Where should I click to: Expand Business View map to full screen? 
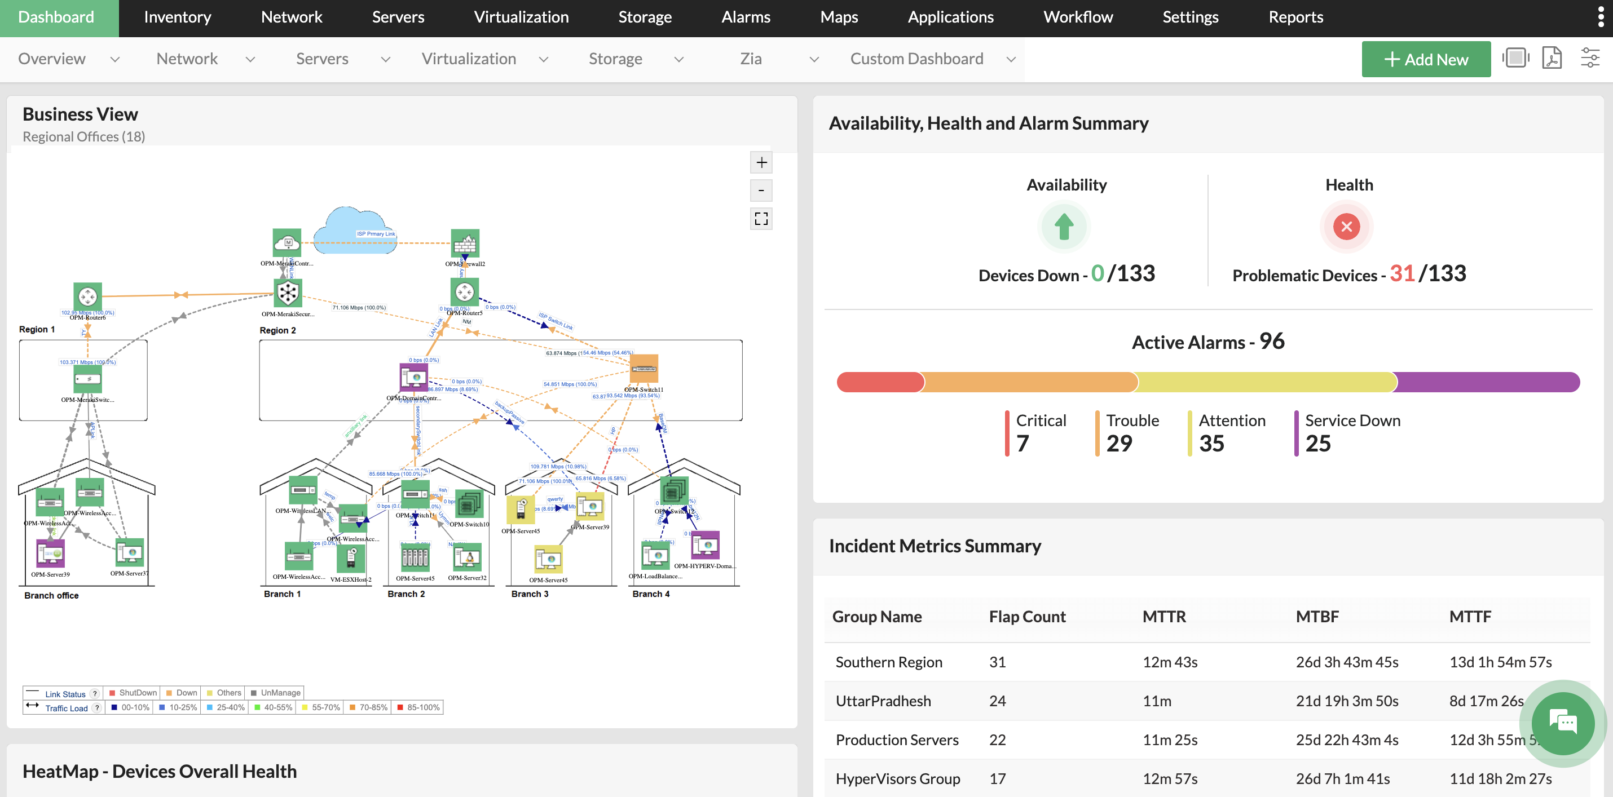pyautogui.click(x=761, y=218)
